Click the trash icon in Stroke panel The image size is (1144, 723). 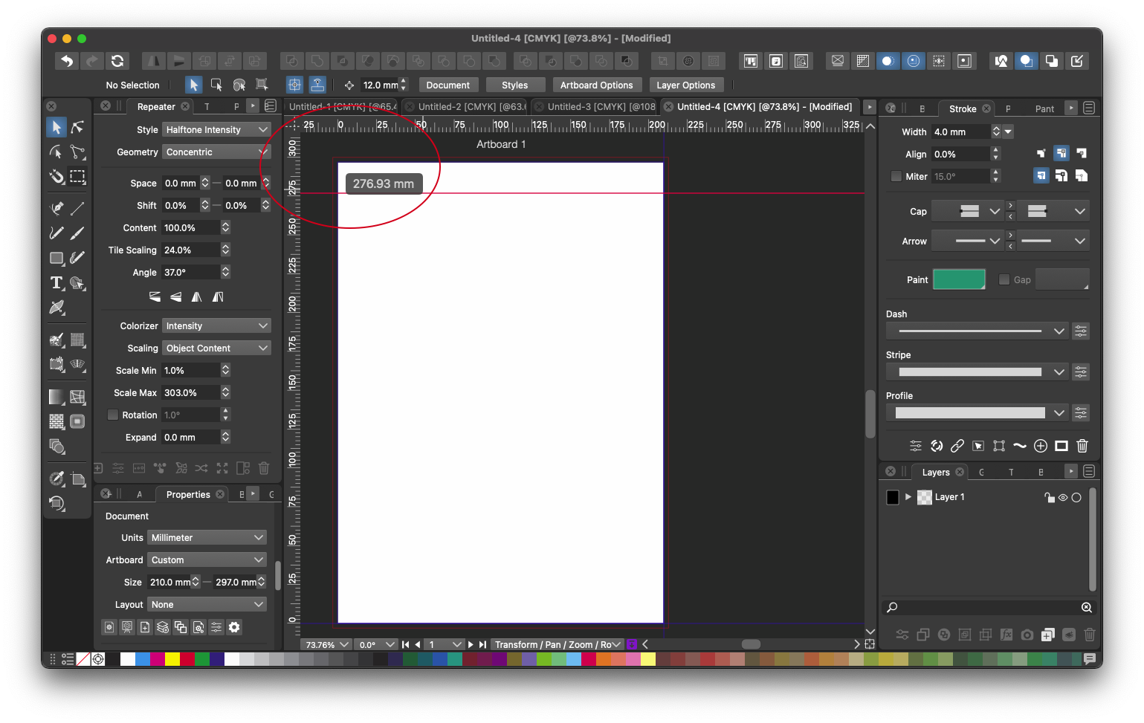tap(1082, 446)
